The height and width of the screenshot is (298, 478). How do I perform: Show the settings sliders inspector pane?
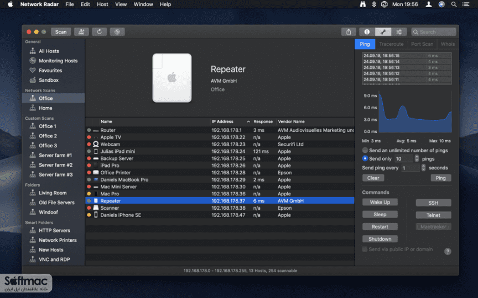tap(399, 31)
